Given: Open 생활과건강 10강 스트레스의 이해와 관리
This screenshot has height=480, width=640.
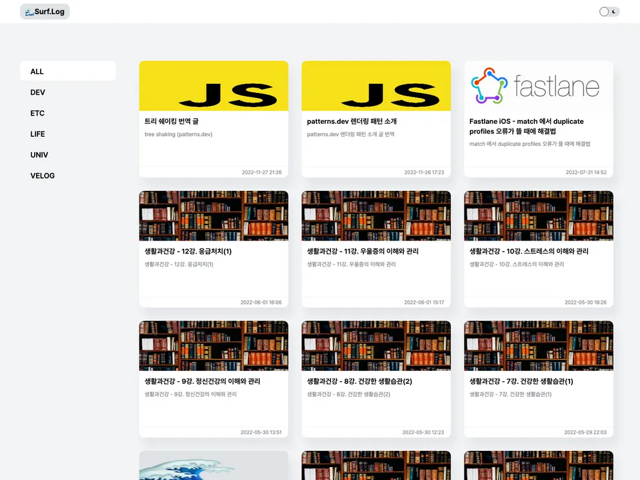Looking at the screenshot, I should point(528,252).
